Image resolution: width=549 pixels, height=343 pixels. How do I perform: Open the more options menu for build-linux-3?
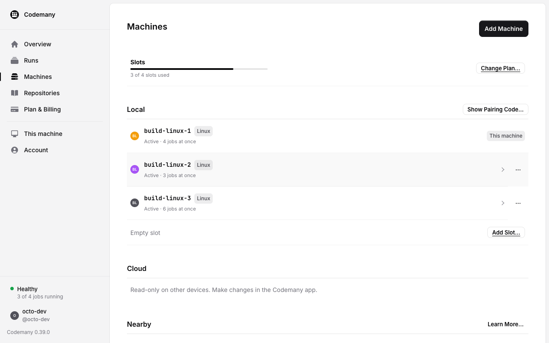click(518, 203)
